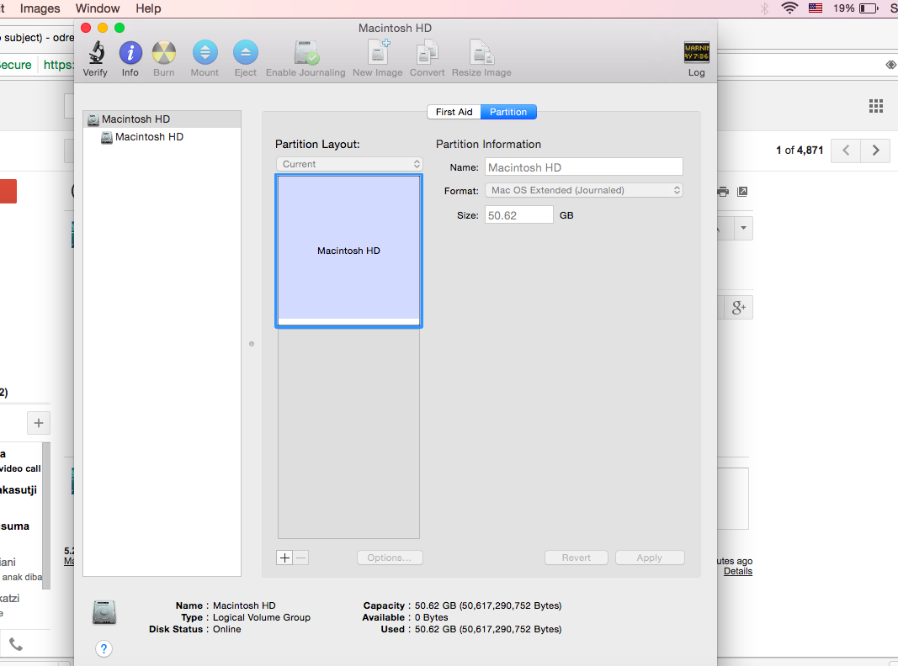The width and height of the screenshot is (898, 666).
Task: Remove partition with minus button
Action: tap(301, 558)
